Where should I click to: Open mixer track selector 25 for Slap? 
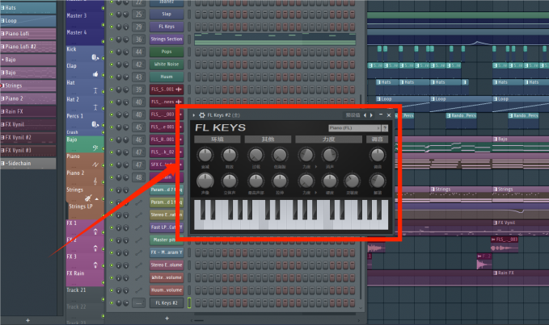(138, 15)
